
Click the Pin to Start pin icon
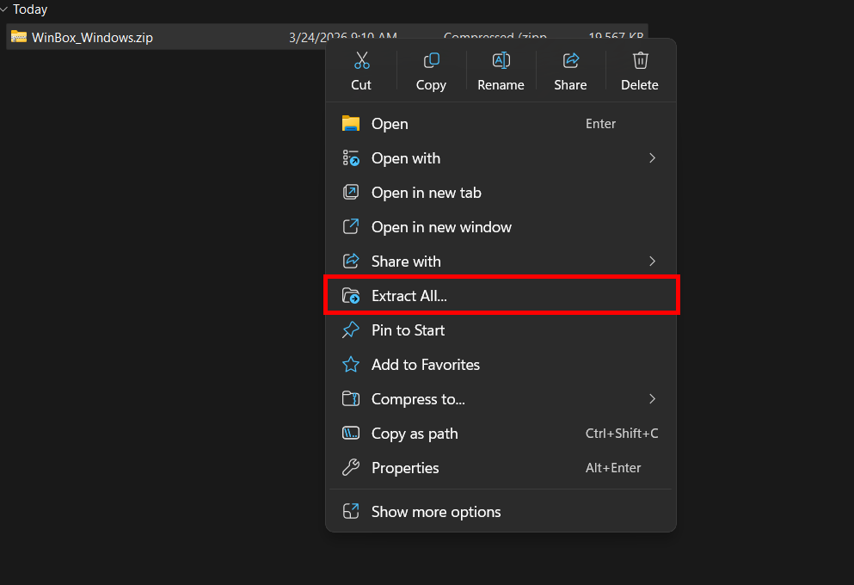(351, 329)
